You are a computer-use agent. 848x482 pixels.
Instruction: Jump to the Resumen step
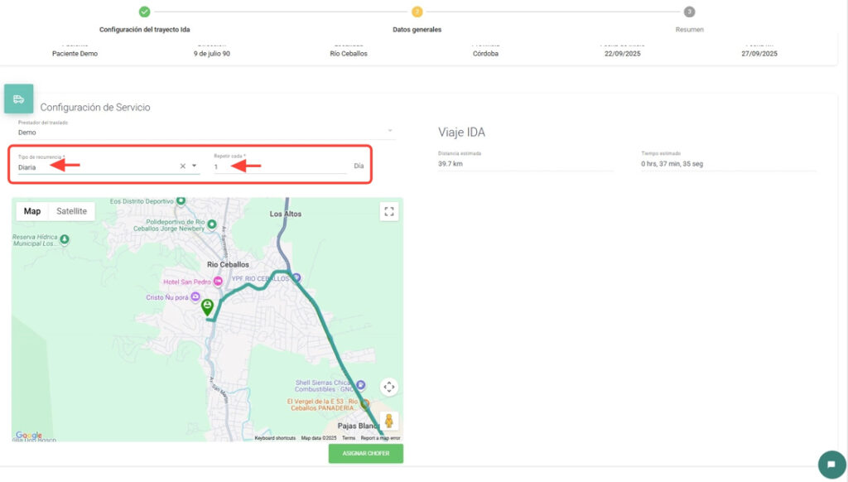[689, 12]
